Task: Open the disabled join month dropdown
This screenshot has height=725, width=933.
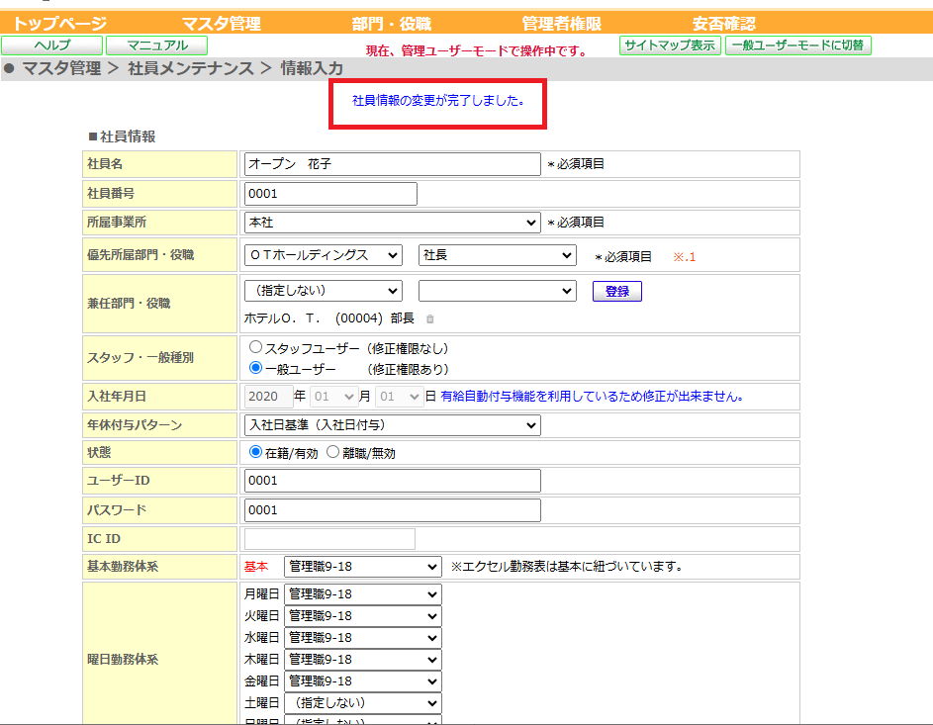Action: [x=333, y=396]
